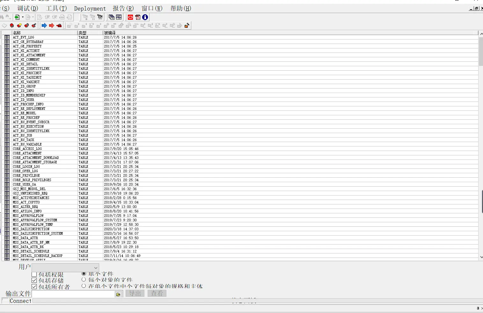Viewport: 483px width, 313px height.
Task: Open the 帮助(H) menu
Action: click(x=181, y=9)
